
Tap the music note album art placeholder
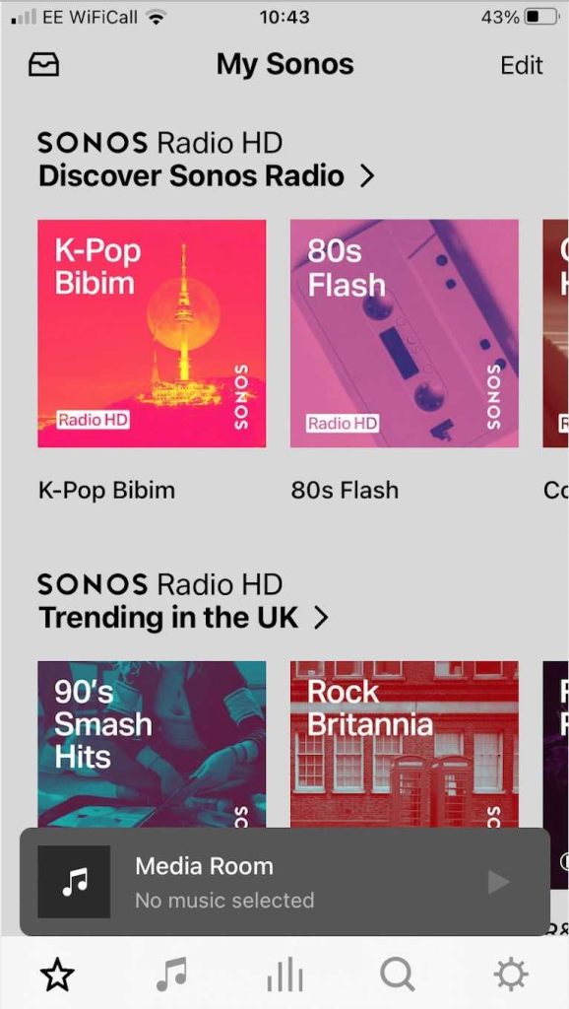74,882
